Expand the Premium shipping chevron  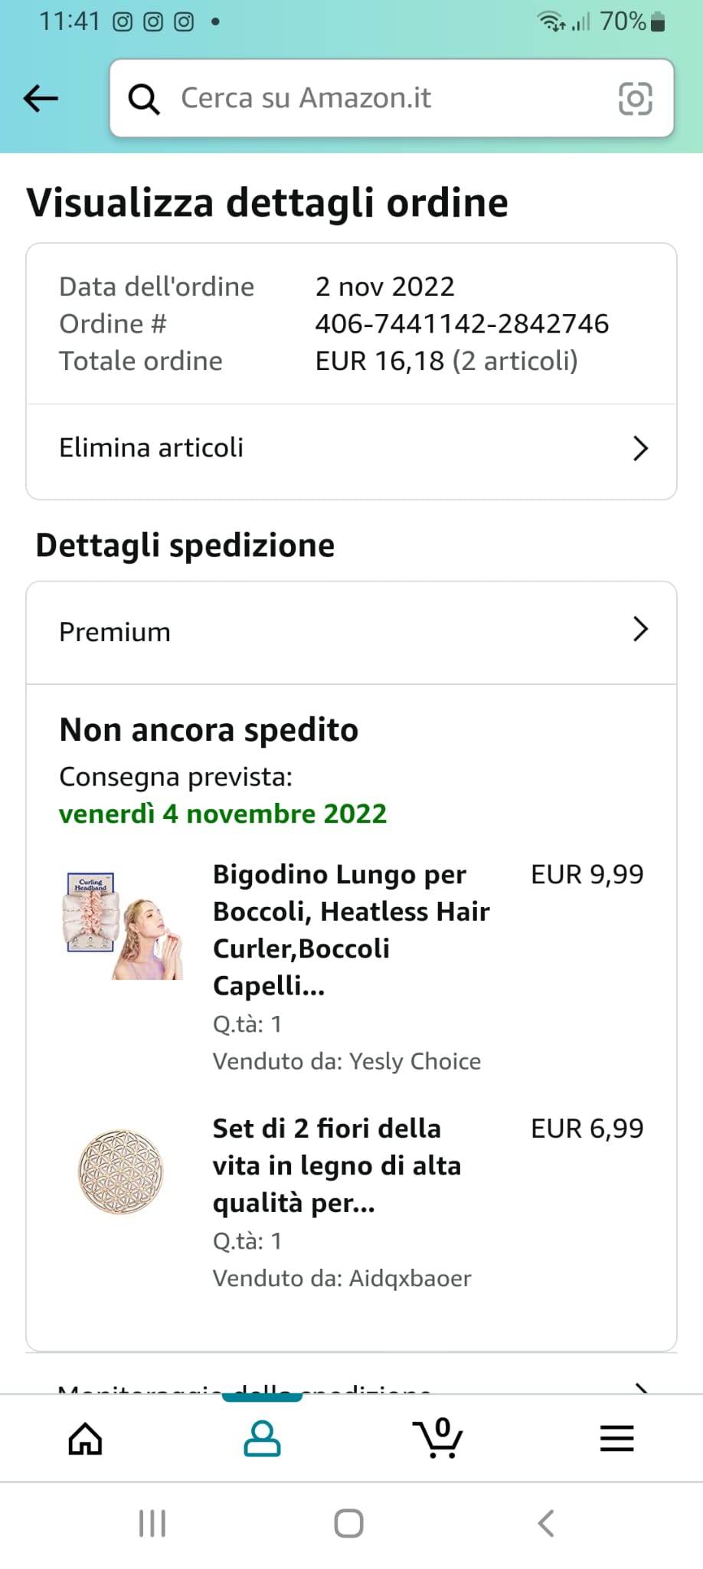(x=640, y=630)
